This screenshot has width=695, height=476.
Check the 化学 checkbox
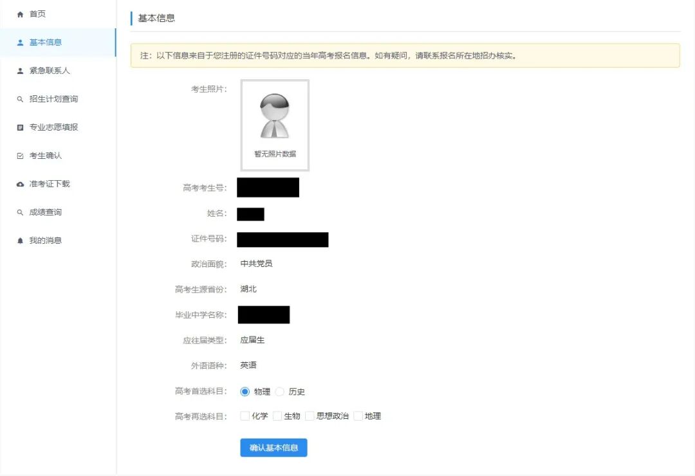click(245, 416)
